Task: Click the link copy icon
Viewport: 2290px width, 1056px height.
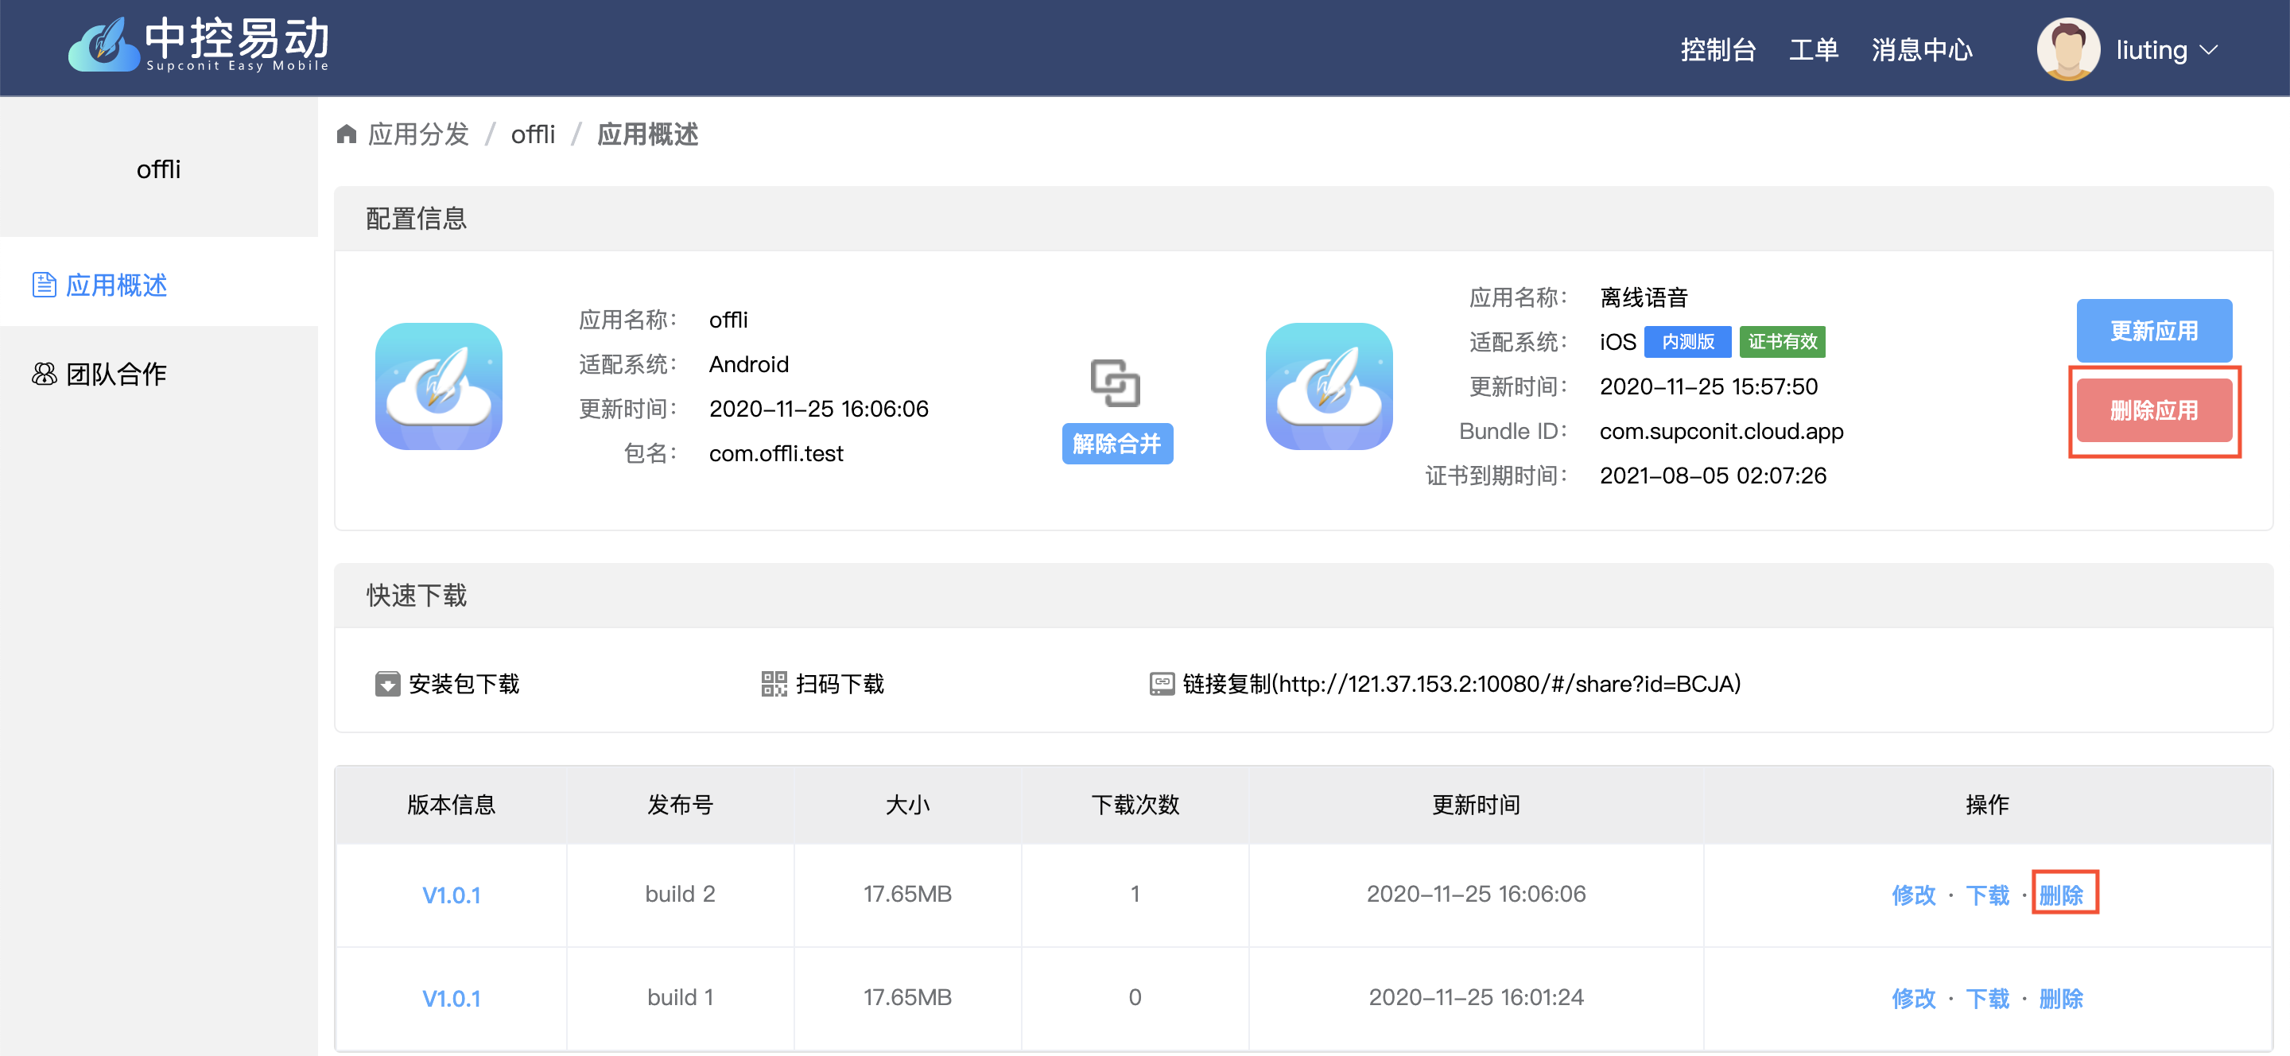Action: (x=1162, y=684)
